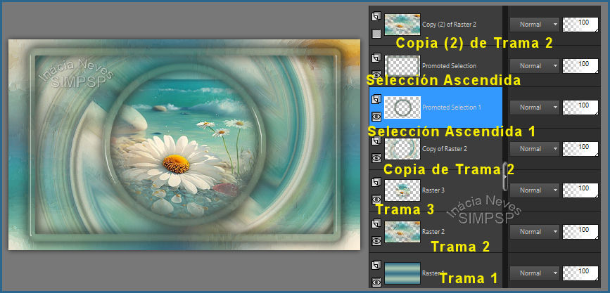Click the opacity field of Raster 1
This screenshot has height=293, width=610.
pos(580,273)
